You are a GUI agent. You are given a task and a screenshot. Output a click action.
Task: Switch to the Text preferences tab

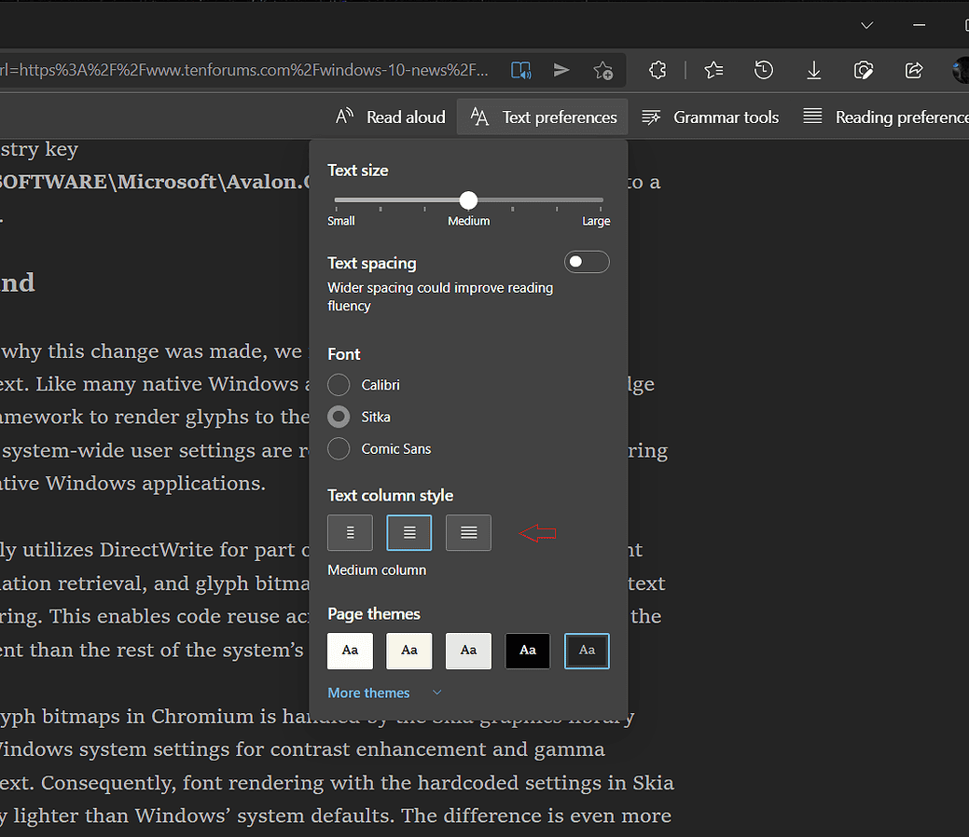542,117
